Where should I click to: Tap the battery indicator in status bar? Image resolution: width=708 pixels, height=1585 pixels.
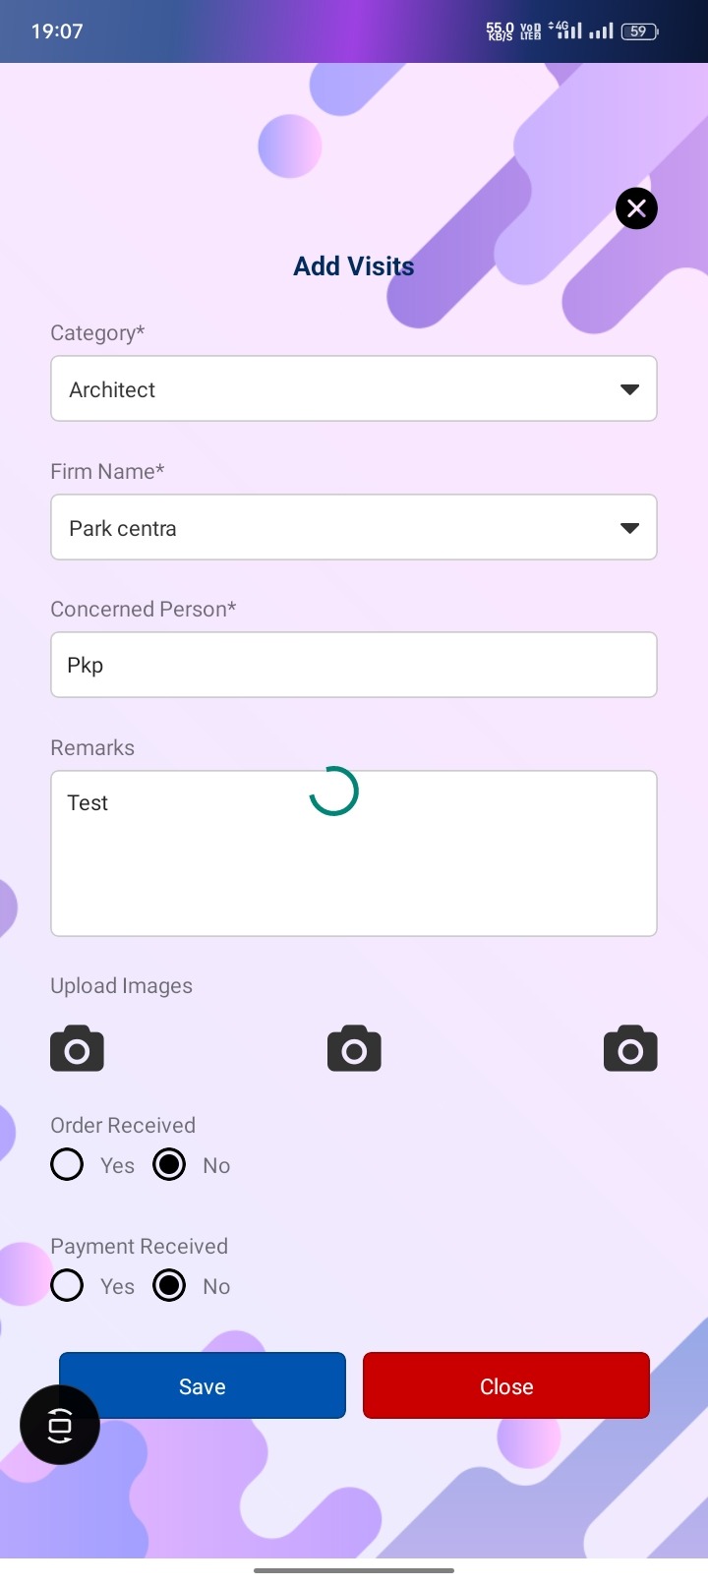click(x=639, y=31)
